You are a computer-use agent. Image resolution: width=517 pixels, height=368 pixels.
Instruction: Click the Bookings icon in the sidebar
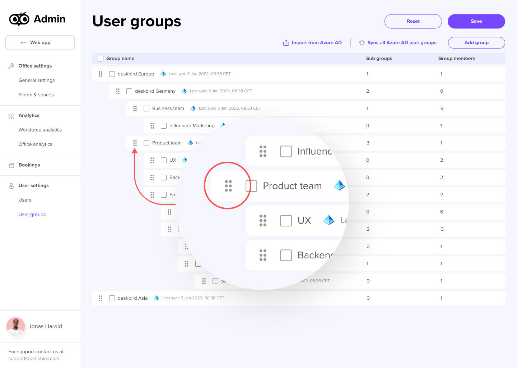[x=11, y=165]
